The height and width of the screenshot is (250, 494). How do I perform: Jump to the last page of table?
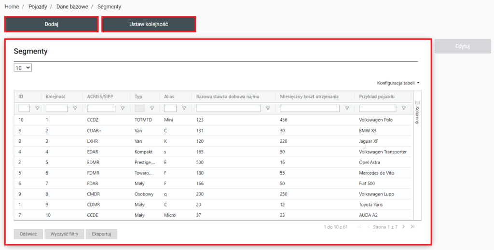[412, 226]
